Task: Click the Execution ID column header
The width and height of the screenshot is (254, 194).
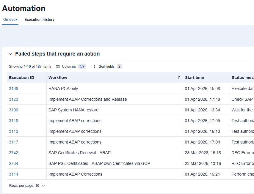Action: click(x=27, y=78)
